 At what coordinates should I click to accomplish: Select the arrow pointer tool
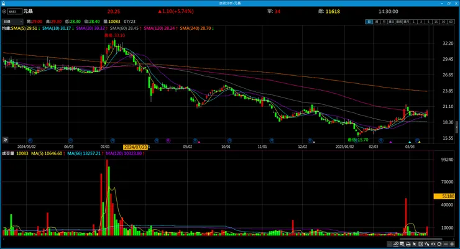(x=414, y=244)
